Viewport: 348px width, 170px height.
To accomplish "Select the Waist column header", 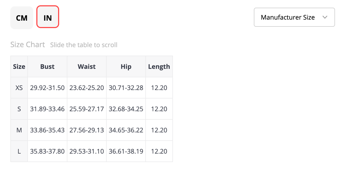I will point(87,67).
